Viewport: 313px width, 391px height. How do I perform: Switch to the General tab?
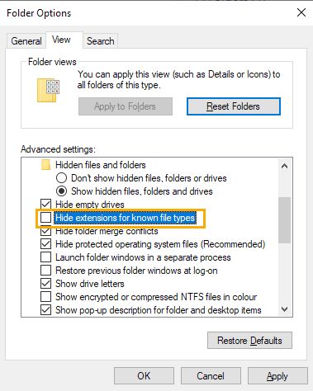pyautogui.click(x=26, y=41)
